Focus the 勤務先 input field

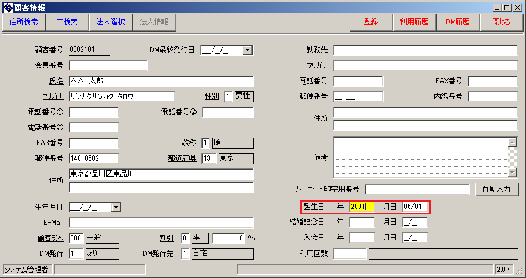coord(425,50)
